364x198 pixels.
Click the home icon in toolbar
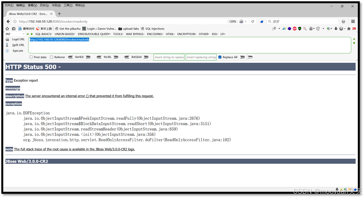[349, 29]
